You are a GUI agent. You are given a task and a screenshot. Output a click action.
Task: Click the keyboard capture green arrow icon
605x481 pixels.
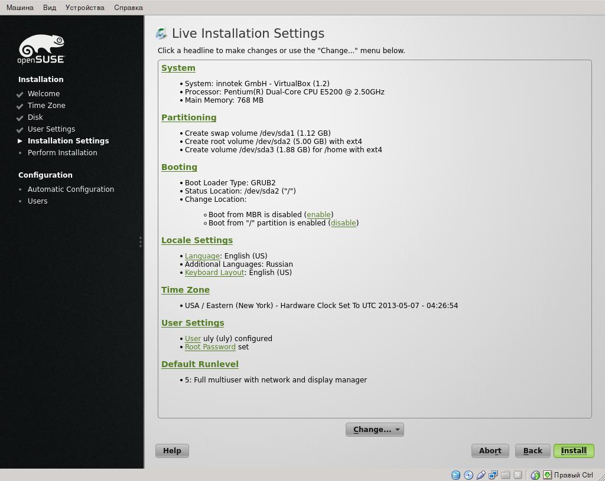click(547, 475)
